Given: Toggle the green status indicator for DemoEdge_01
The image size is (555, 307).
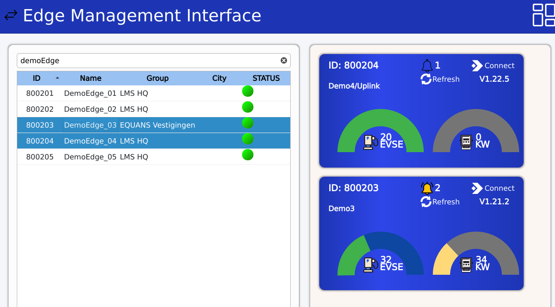Looking at the screenshot, I should pyautogui.click(x=248, y=91).
